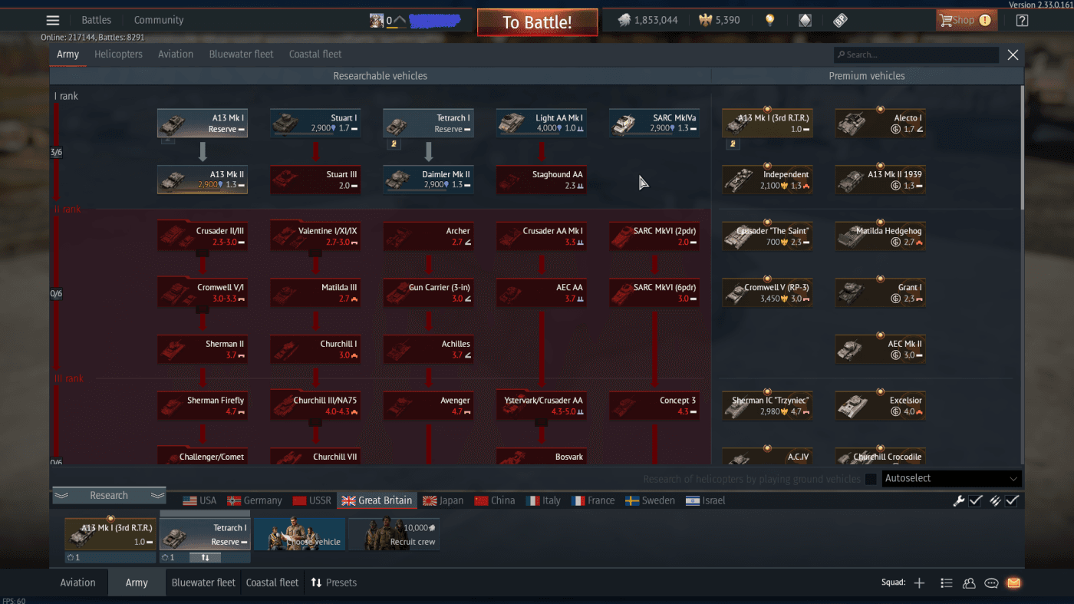The image size is (1074, 604).
Task: Select the Matilda Hedgehog premium card
Action: click(880, 236)
